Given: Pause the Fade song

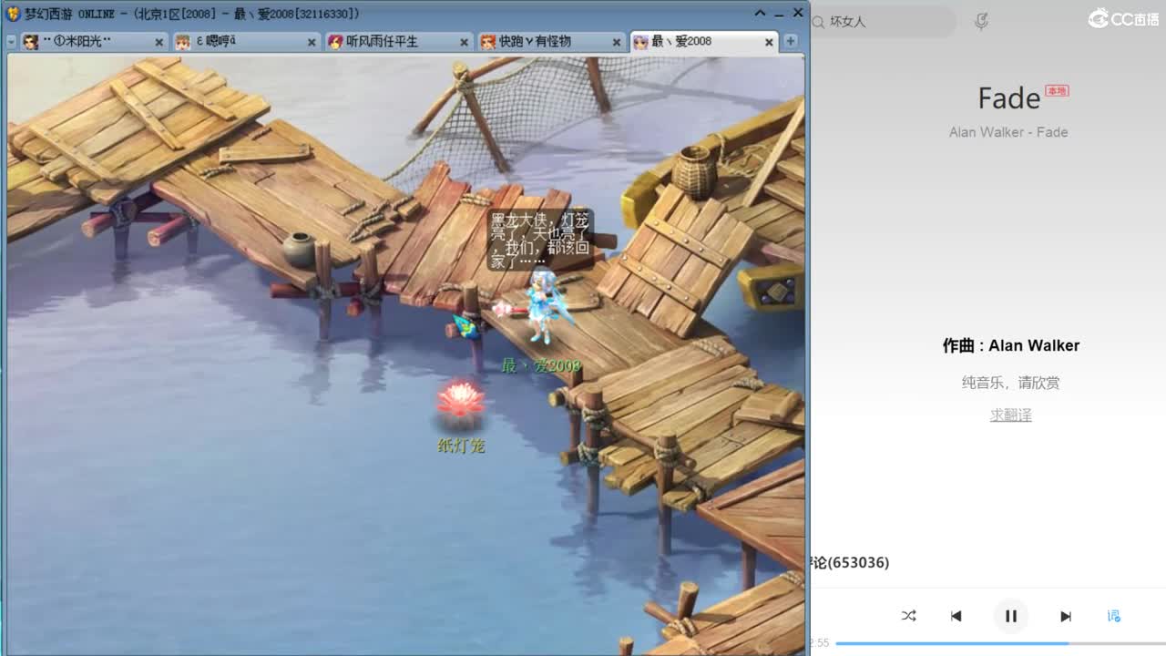Looking at the screenshot, I should point(1011,616).
